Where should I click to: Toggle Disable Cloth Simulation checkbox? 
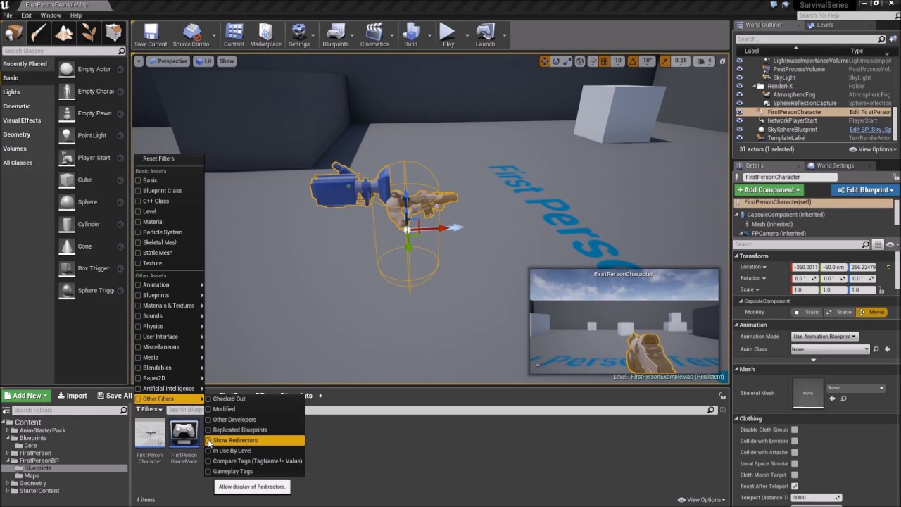coord(795,430)
